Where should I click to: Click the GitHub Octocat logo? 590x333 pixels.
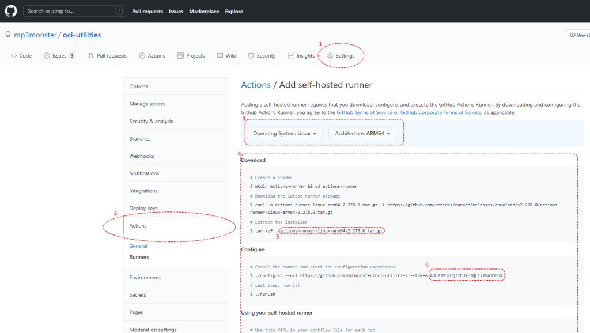point(11,11)
